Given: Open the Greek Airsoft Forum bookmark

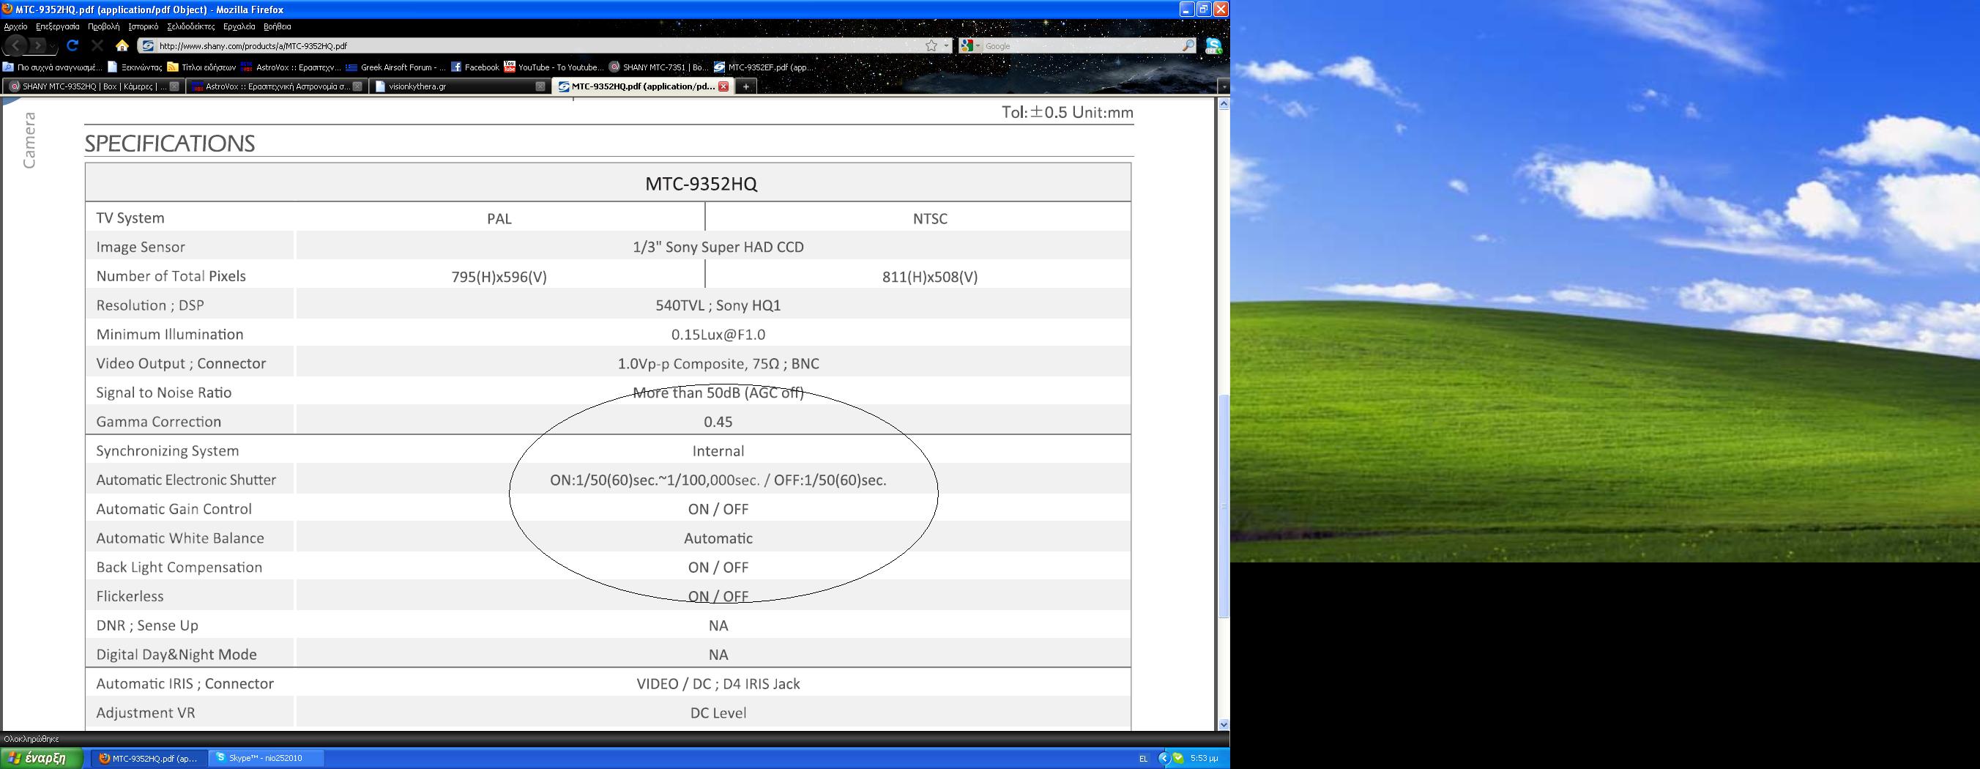Looking at the screenshot, I should [x=396, y=67].
